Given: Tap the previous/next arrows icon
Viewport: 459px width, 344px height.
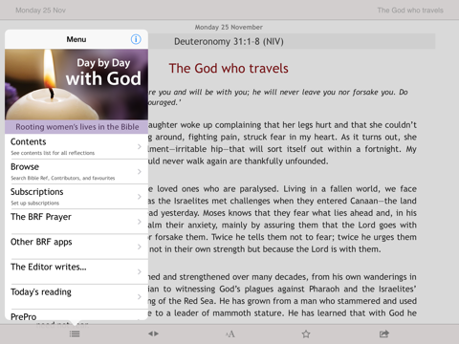Looking at the screenshot, I should point(153,333).
